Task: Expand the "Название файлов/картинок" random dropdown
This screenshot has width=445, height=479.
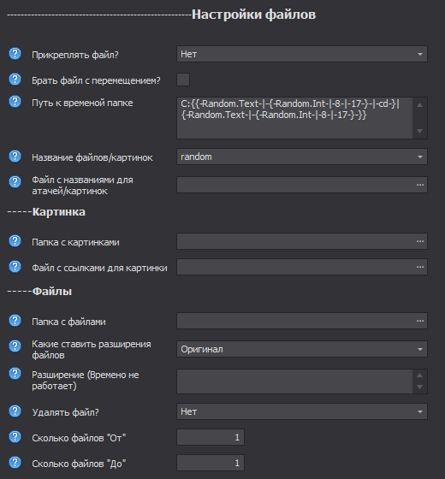Action: coord(302,157)
